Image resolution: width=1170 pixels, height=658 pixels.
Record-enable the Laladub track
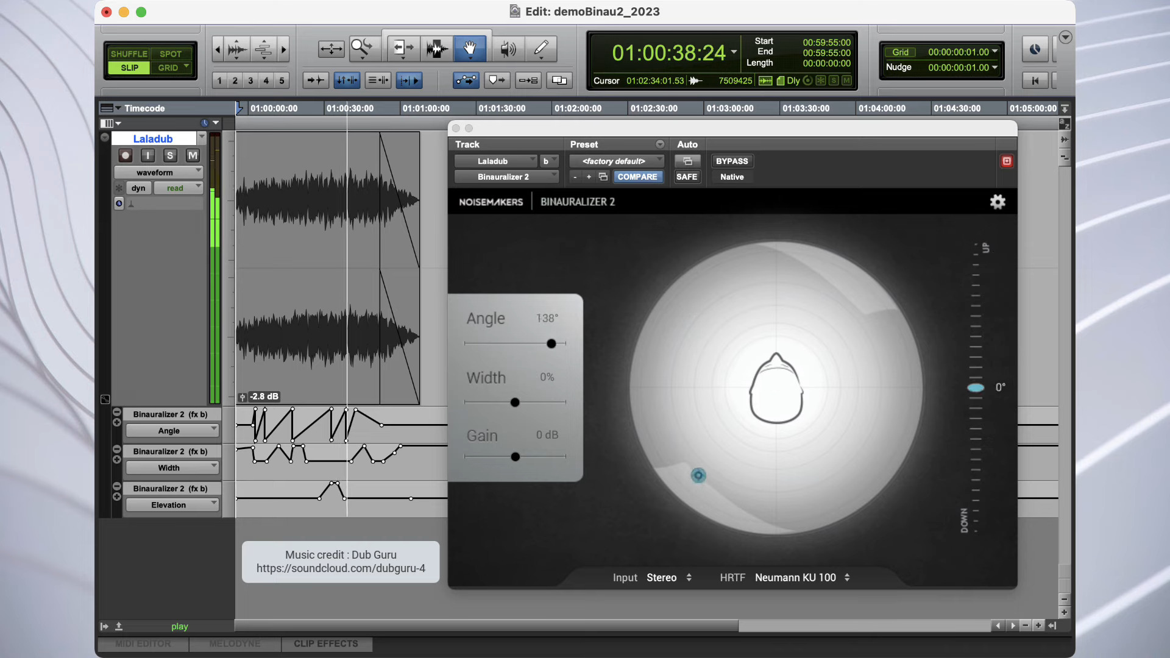point(126,155)
